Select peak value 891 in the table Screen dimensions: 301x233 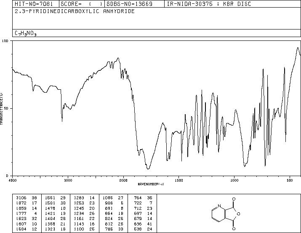[109, 208]
